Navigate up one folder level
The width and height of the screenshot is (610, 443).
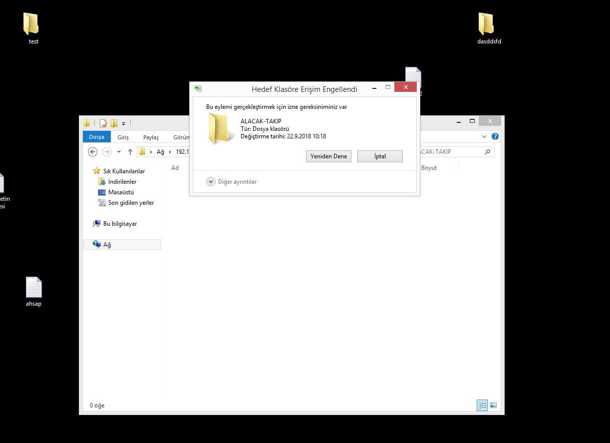tap(130, 152)
